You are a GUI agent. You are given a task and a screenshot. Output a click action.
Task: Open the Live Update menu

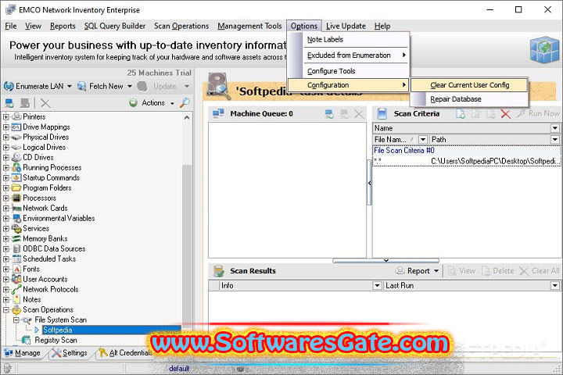346,26
